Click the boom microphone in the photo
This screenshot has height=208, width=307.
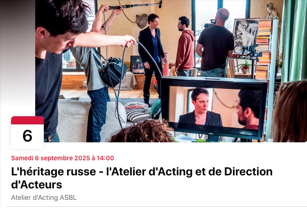[x=135, y=5]
